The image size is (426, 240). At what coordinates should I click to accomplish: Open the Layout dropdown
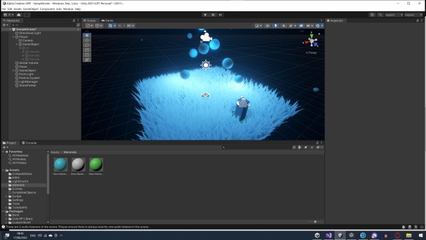pyautogui.click(x=413, y=14)
